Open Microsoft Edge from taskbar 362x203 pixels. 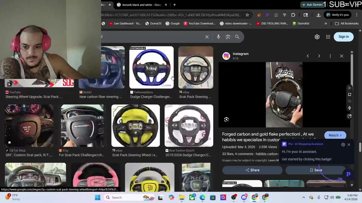pos(202,197)
